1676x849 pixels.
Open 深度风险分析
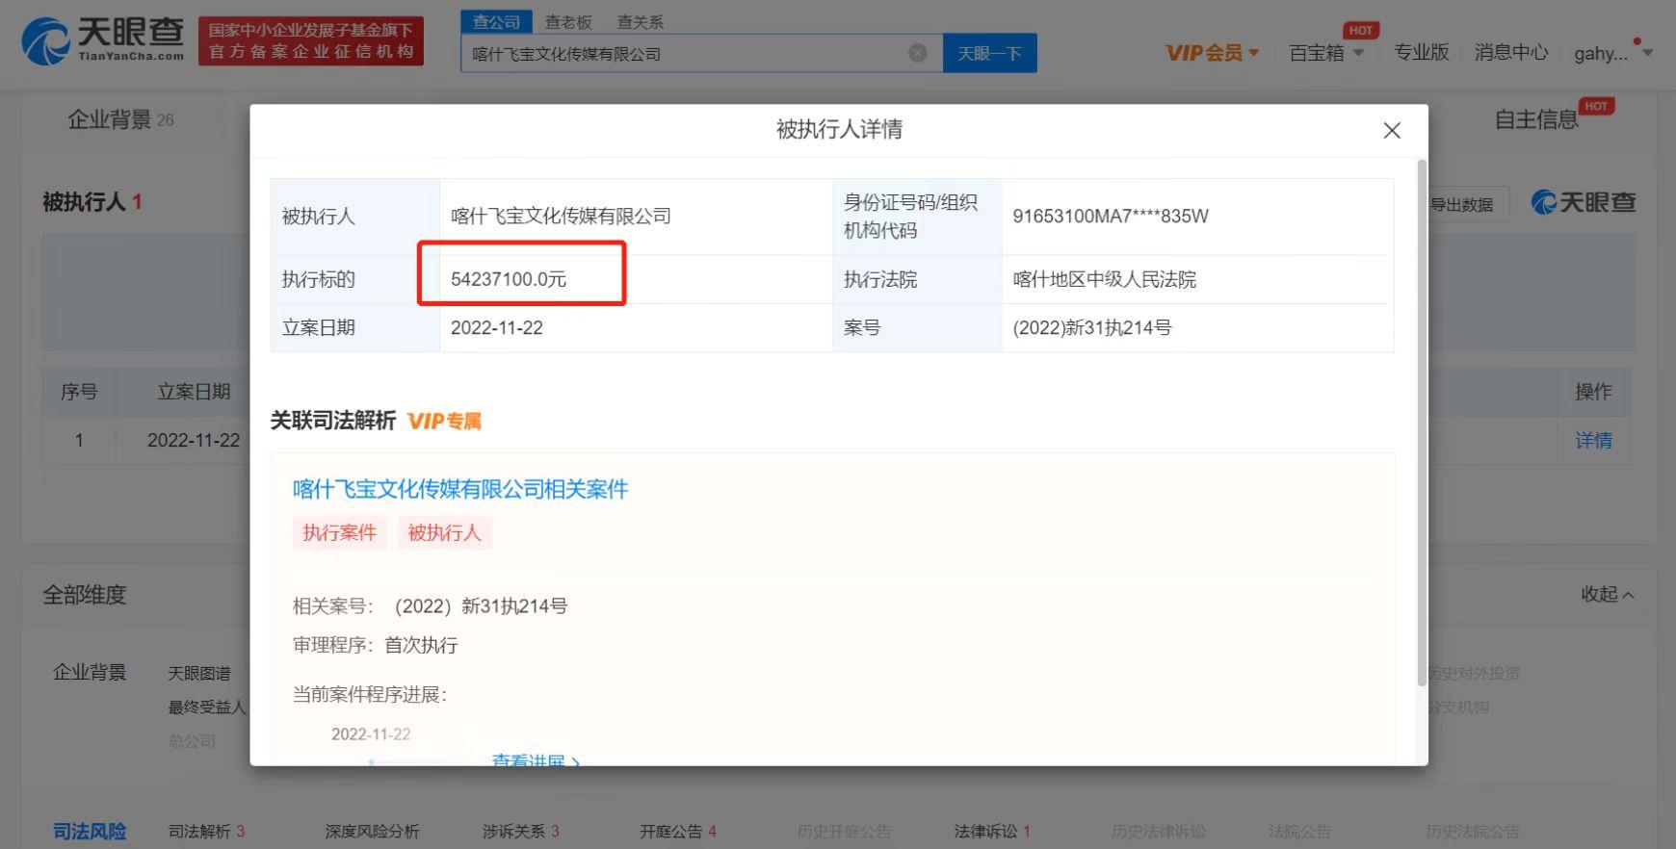point(372,831)
